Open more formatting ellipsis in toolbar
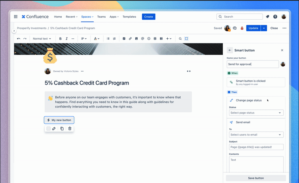This screenshot has height=183, width=299. [x=73, y=38]
